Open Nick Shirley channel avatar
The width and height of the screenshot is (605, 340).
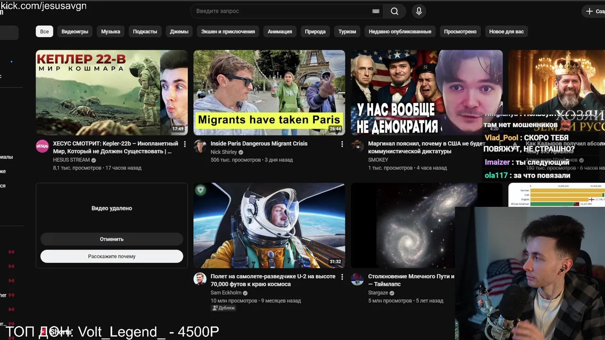[200, 146]
